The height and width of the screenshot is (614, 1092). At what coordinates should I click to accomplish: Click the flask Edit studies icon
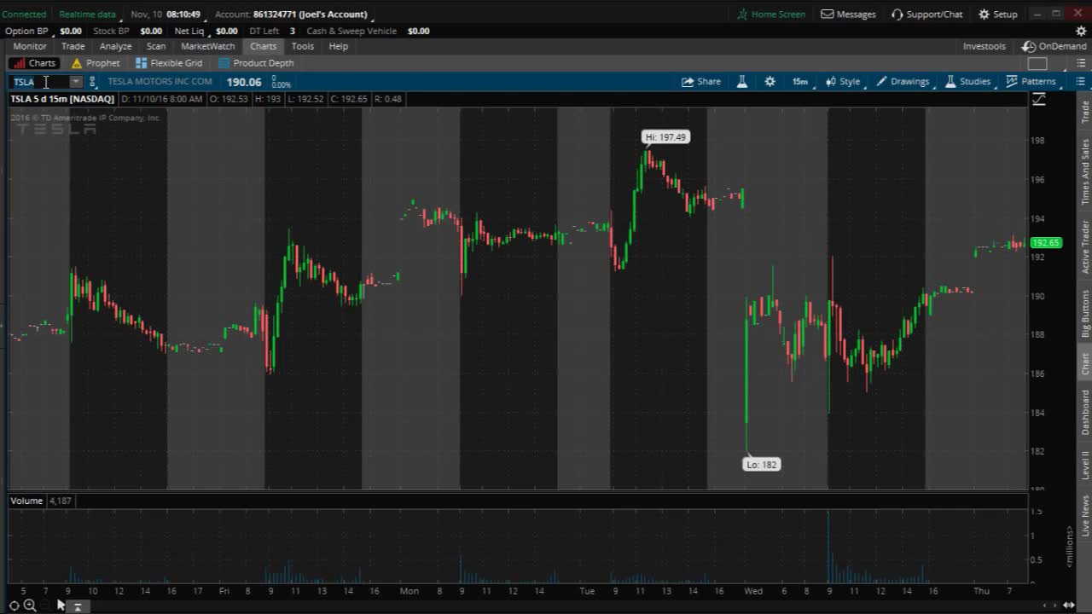(x=742, y=82)
